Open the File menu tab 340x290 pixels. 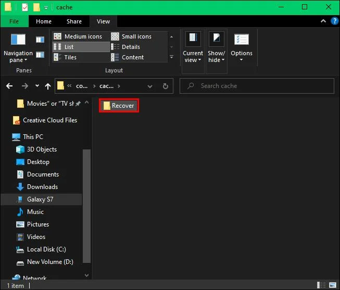(14, 21)
